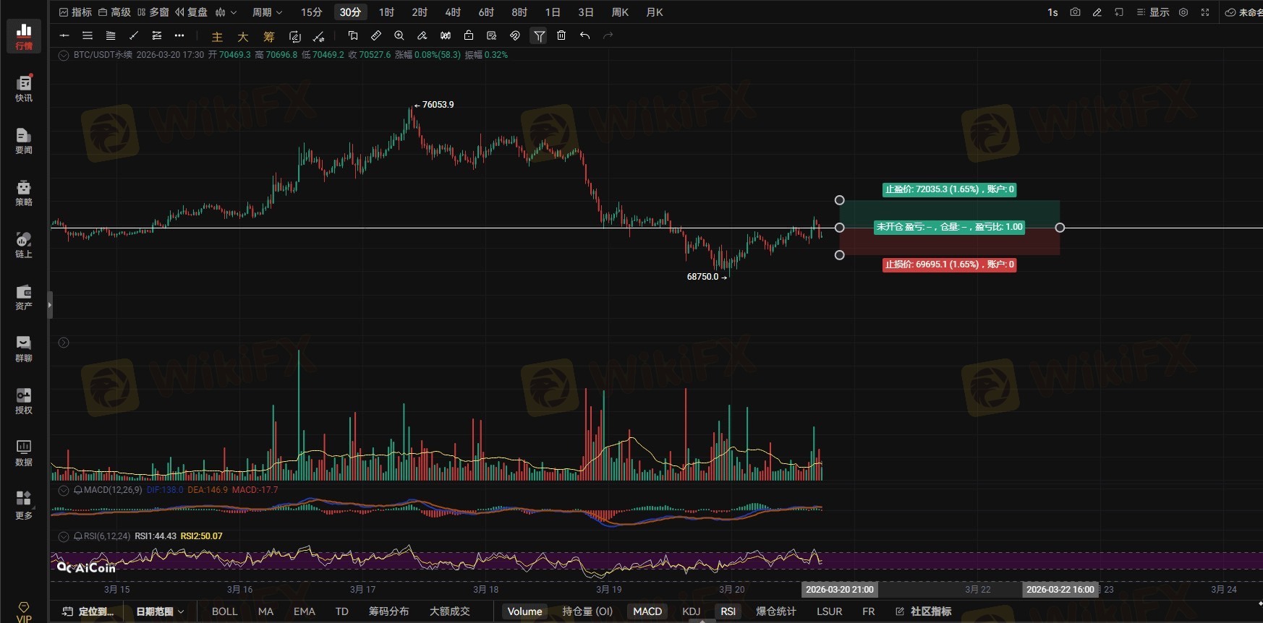Collapse the Volume pane circular chevron
The width and height of the screenshot is (1263, 623).
pyautogui.click(x=64, y=343)
